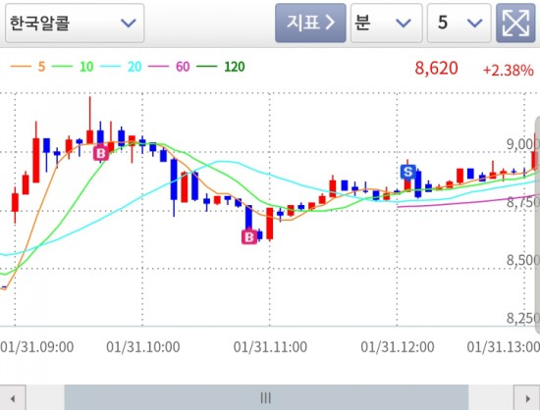Click the 60 moving average legend

click(169, 67)
